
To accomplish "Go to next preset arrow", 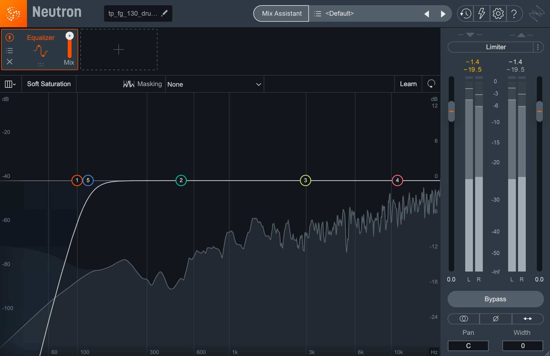I will tap(443, 14).
